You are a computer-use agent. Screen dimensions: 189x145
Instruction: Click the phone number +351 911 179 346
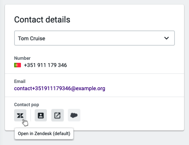(x=45, y=65)
